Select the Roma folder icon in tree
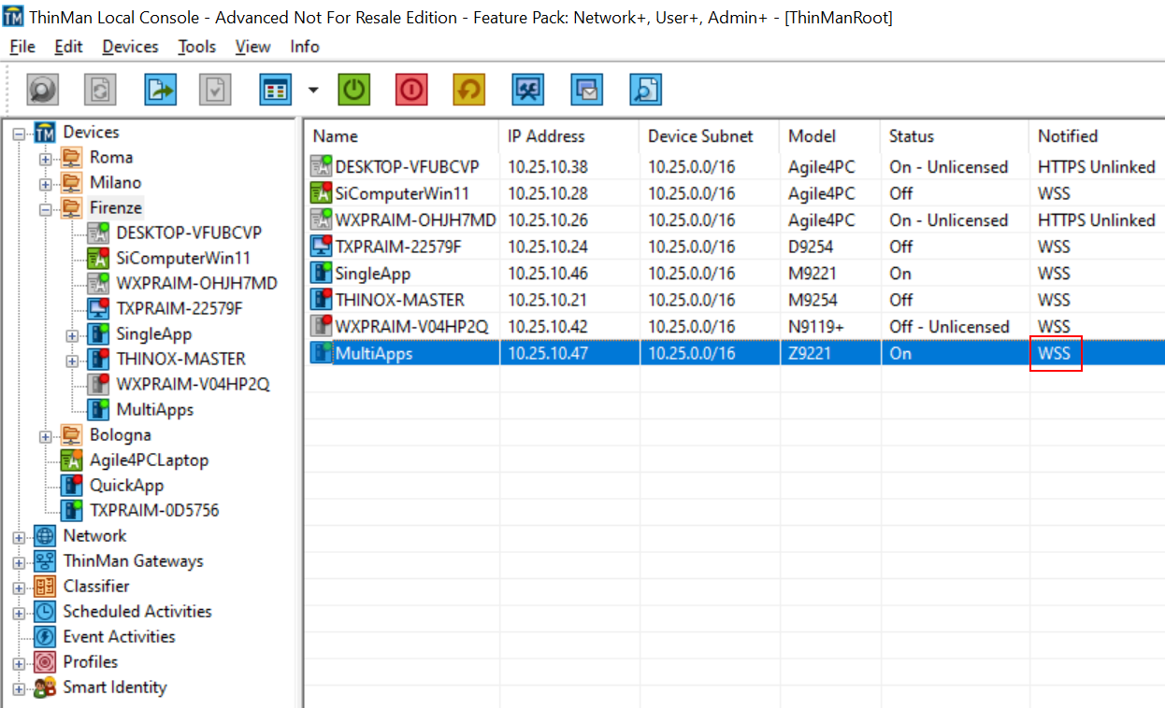The height and width of the screenshot is (708, 1165). click(x=71, y=157)
